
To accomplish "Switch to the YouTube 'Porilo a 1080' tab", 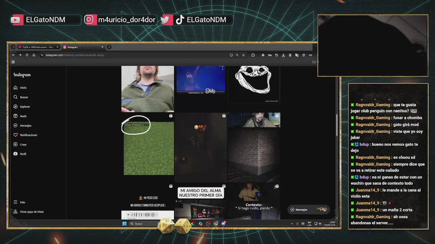I will pos(38,47).
